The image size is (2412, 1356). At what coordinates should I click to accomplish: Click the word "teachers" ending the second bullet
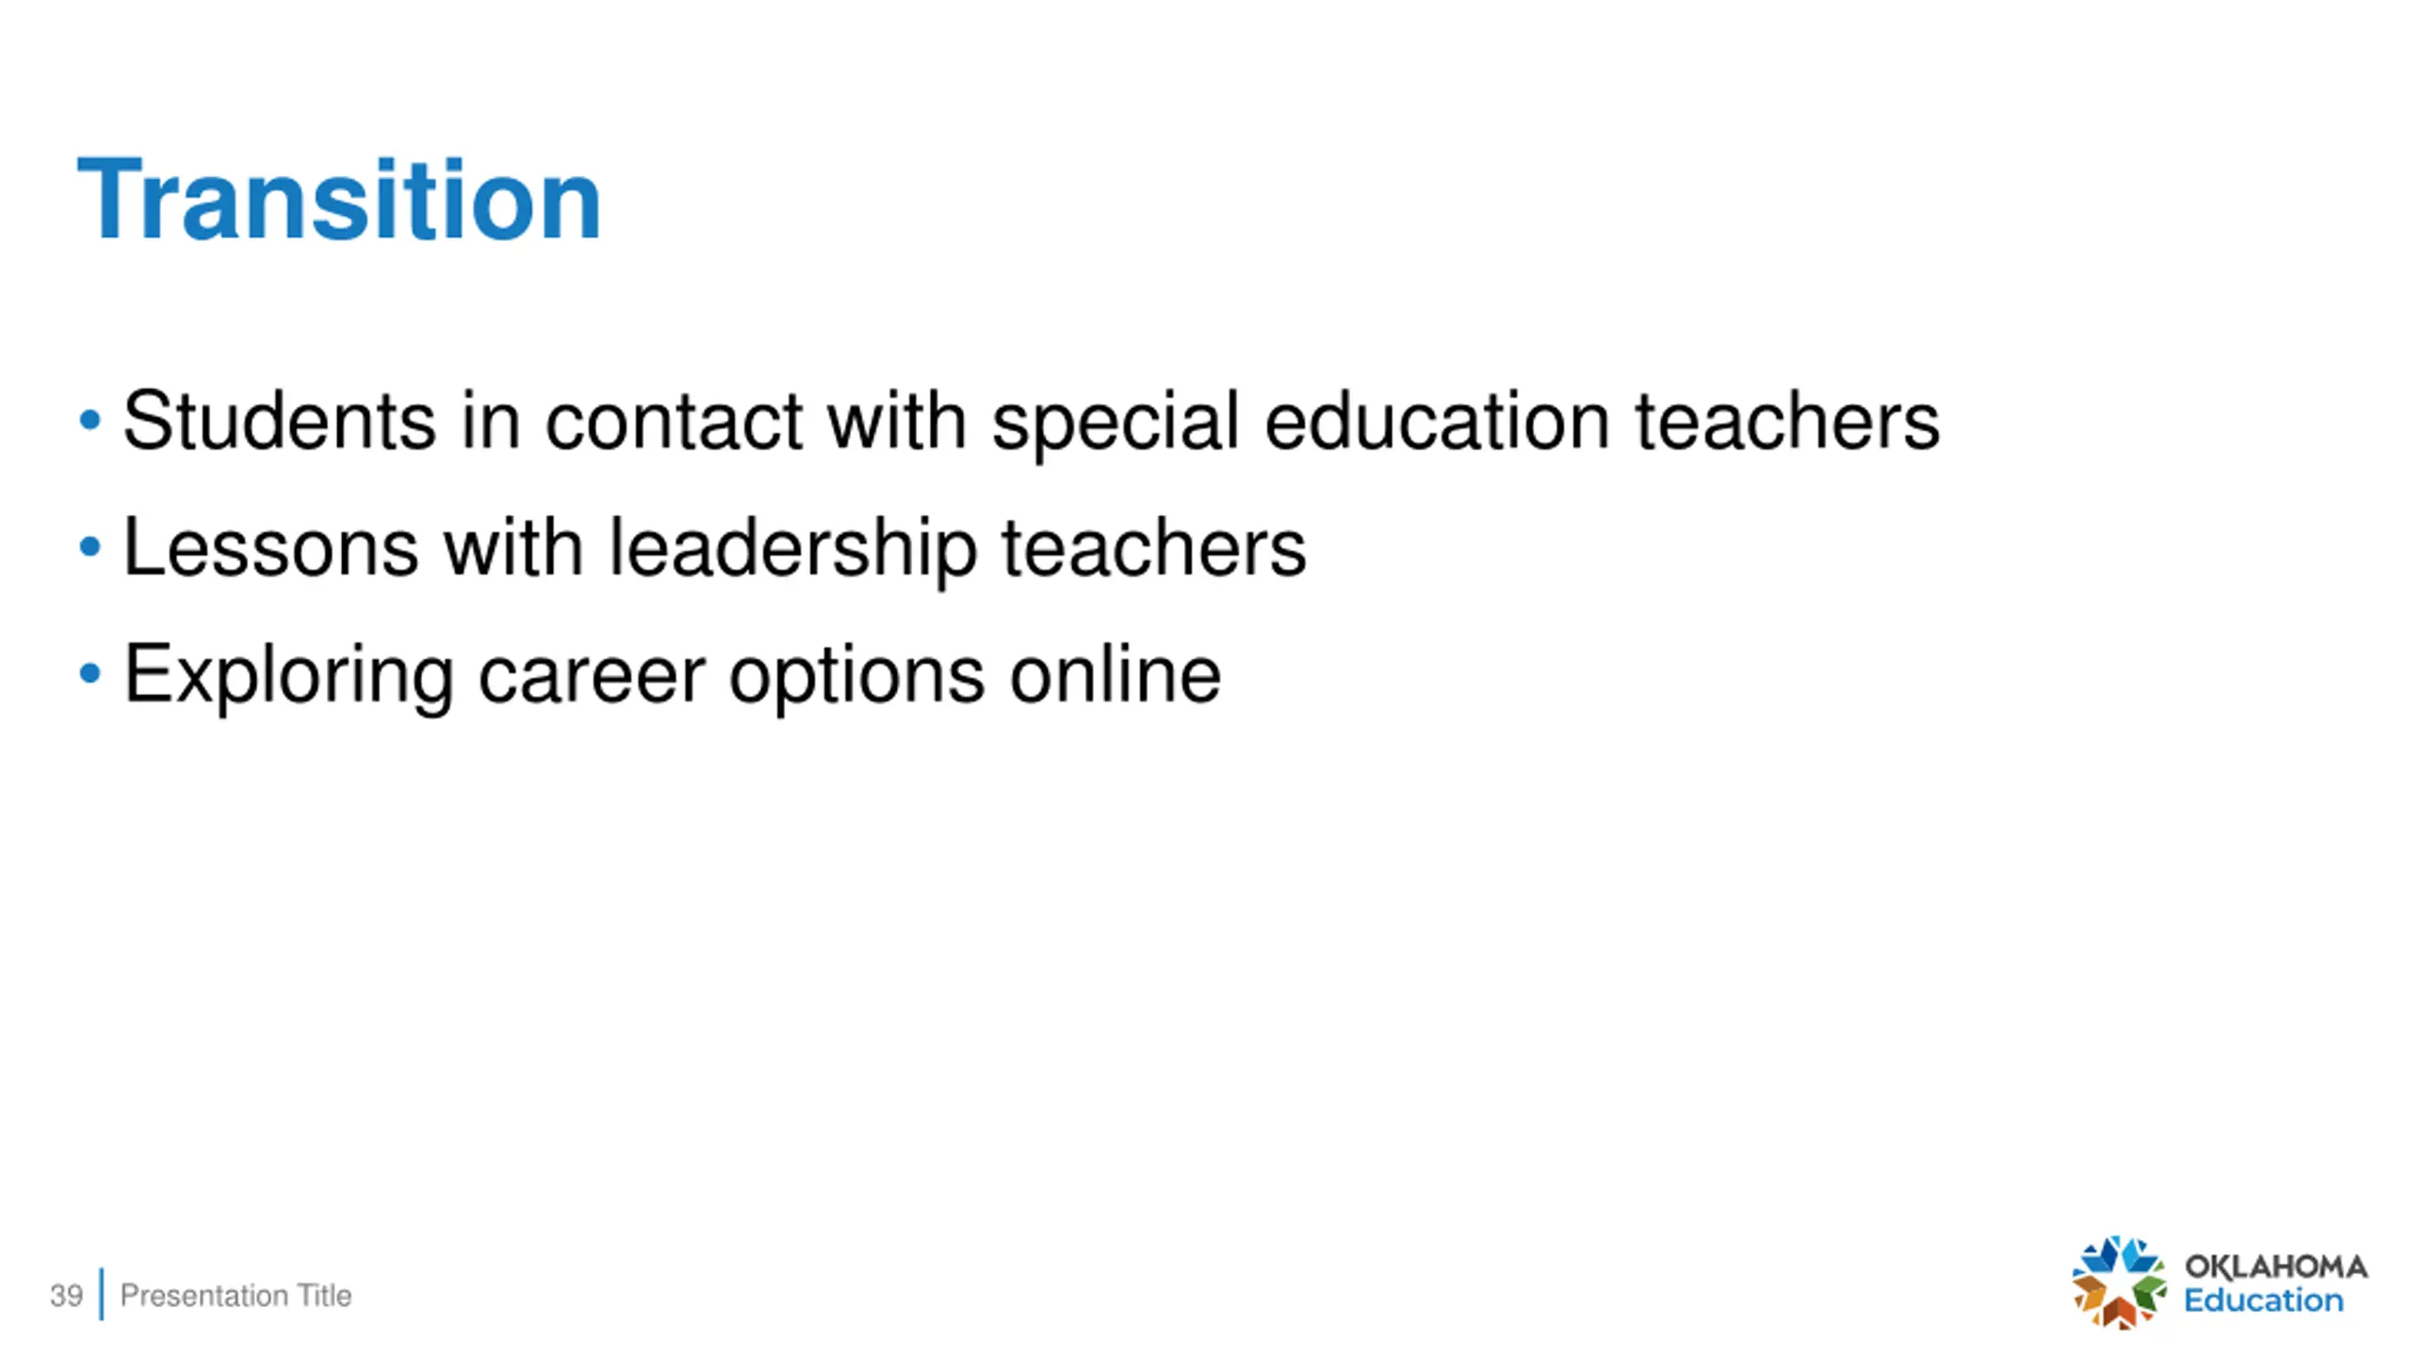tap(1153, 547)
